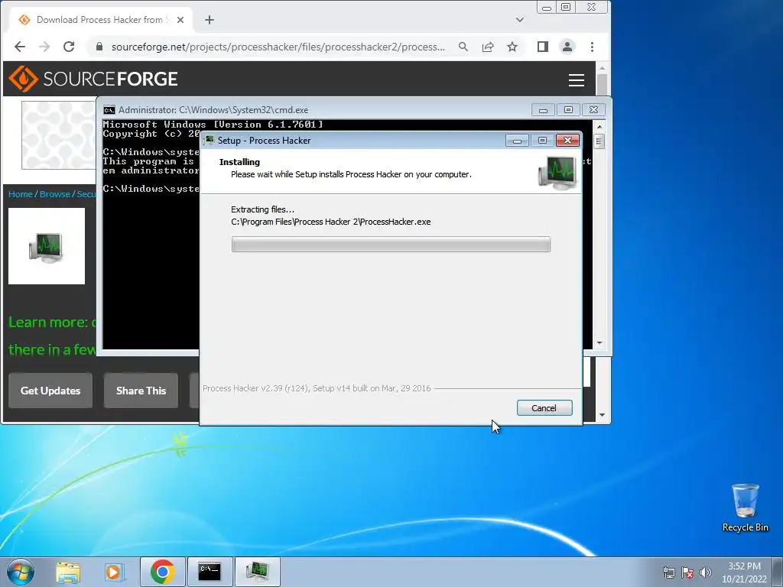Minimize the Setup - Process Hacker window
This screenshot has width=783, height=587.
(518, 141)
